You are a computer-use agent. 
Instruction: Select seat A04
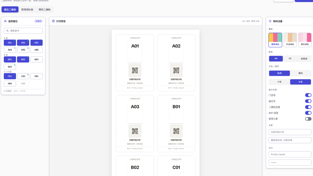(x=10, y=50)
